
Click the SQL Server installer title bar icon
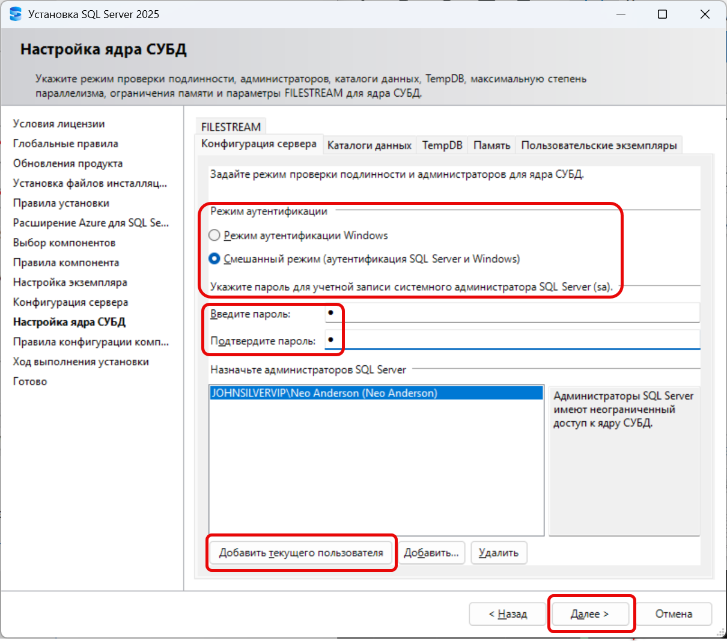[x=16, y=14]
